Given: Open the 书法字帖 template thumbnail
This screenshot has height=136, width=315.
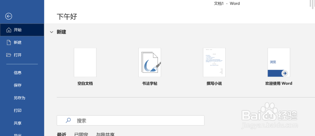Looking at the screenshot, I should pyautogui.click(x=150, y=62).
